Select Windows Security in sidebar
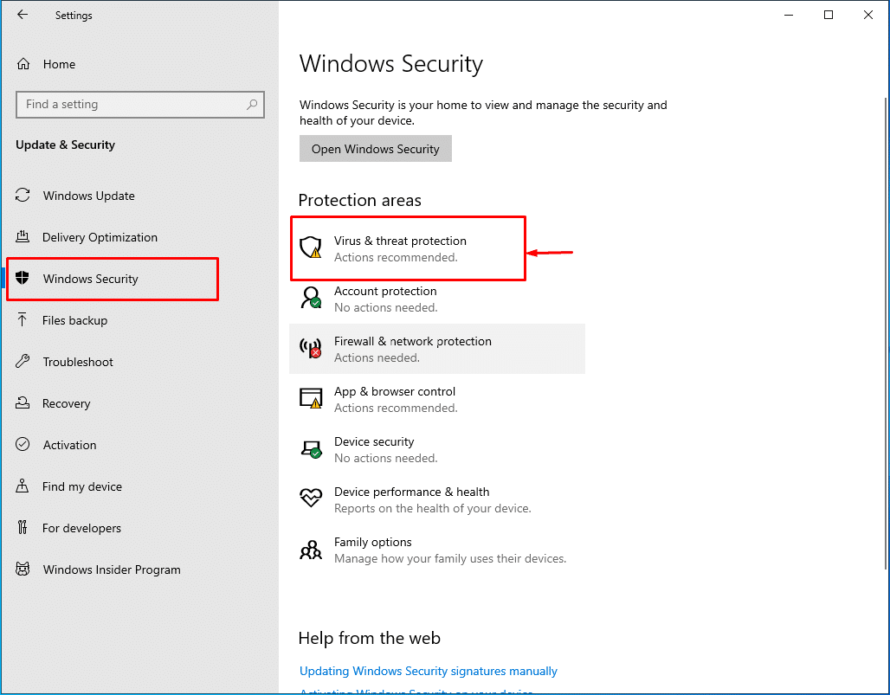This screenshot has height=695, width=890. [x=91, y=279]
